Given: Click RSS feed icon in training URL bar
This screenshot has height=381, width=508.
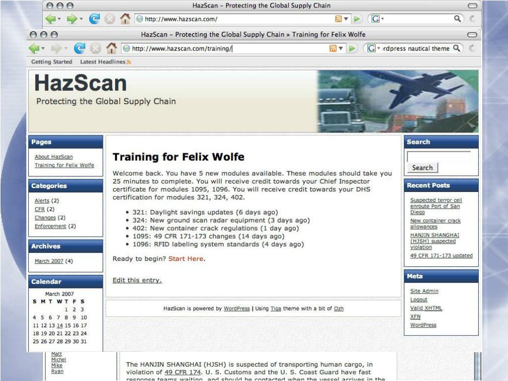Looking at the screenshot, I should [x=333, y=49].
